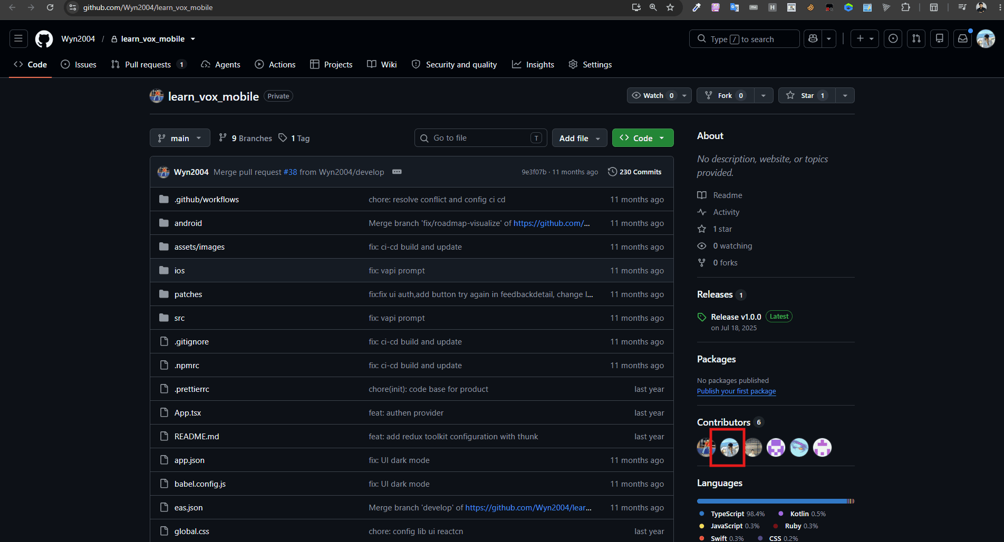Viewport: 1004px width, 542px height.
Task: Click Publish your first package link
Action: tap(736, 391)
